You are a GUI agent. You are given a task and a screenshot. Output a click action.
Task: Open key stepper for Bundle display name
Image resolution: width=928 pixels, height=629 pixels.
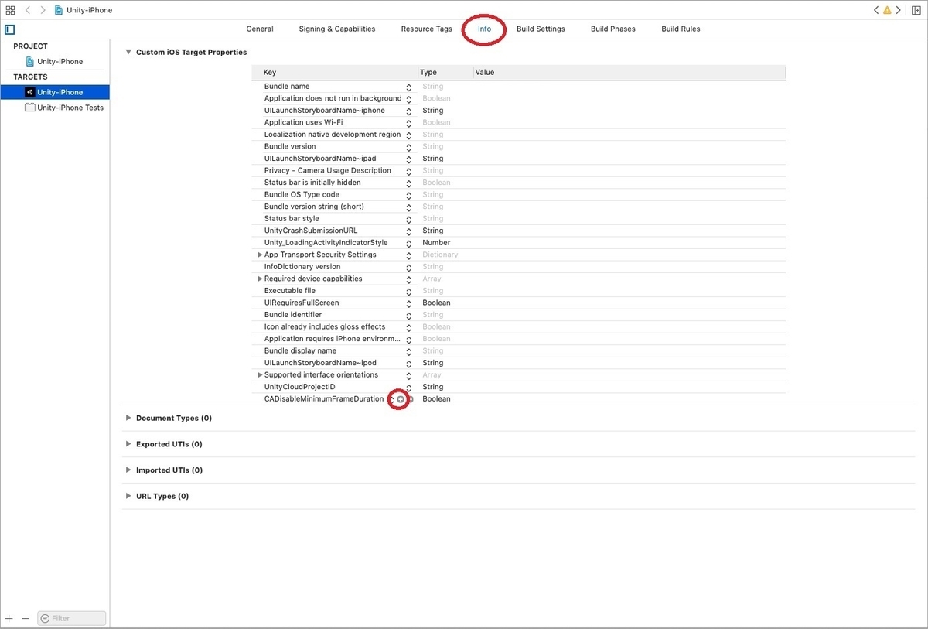(x=409, y=350)
